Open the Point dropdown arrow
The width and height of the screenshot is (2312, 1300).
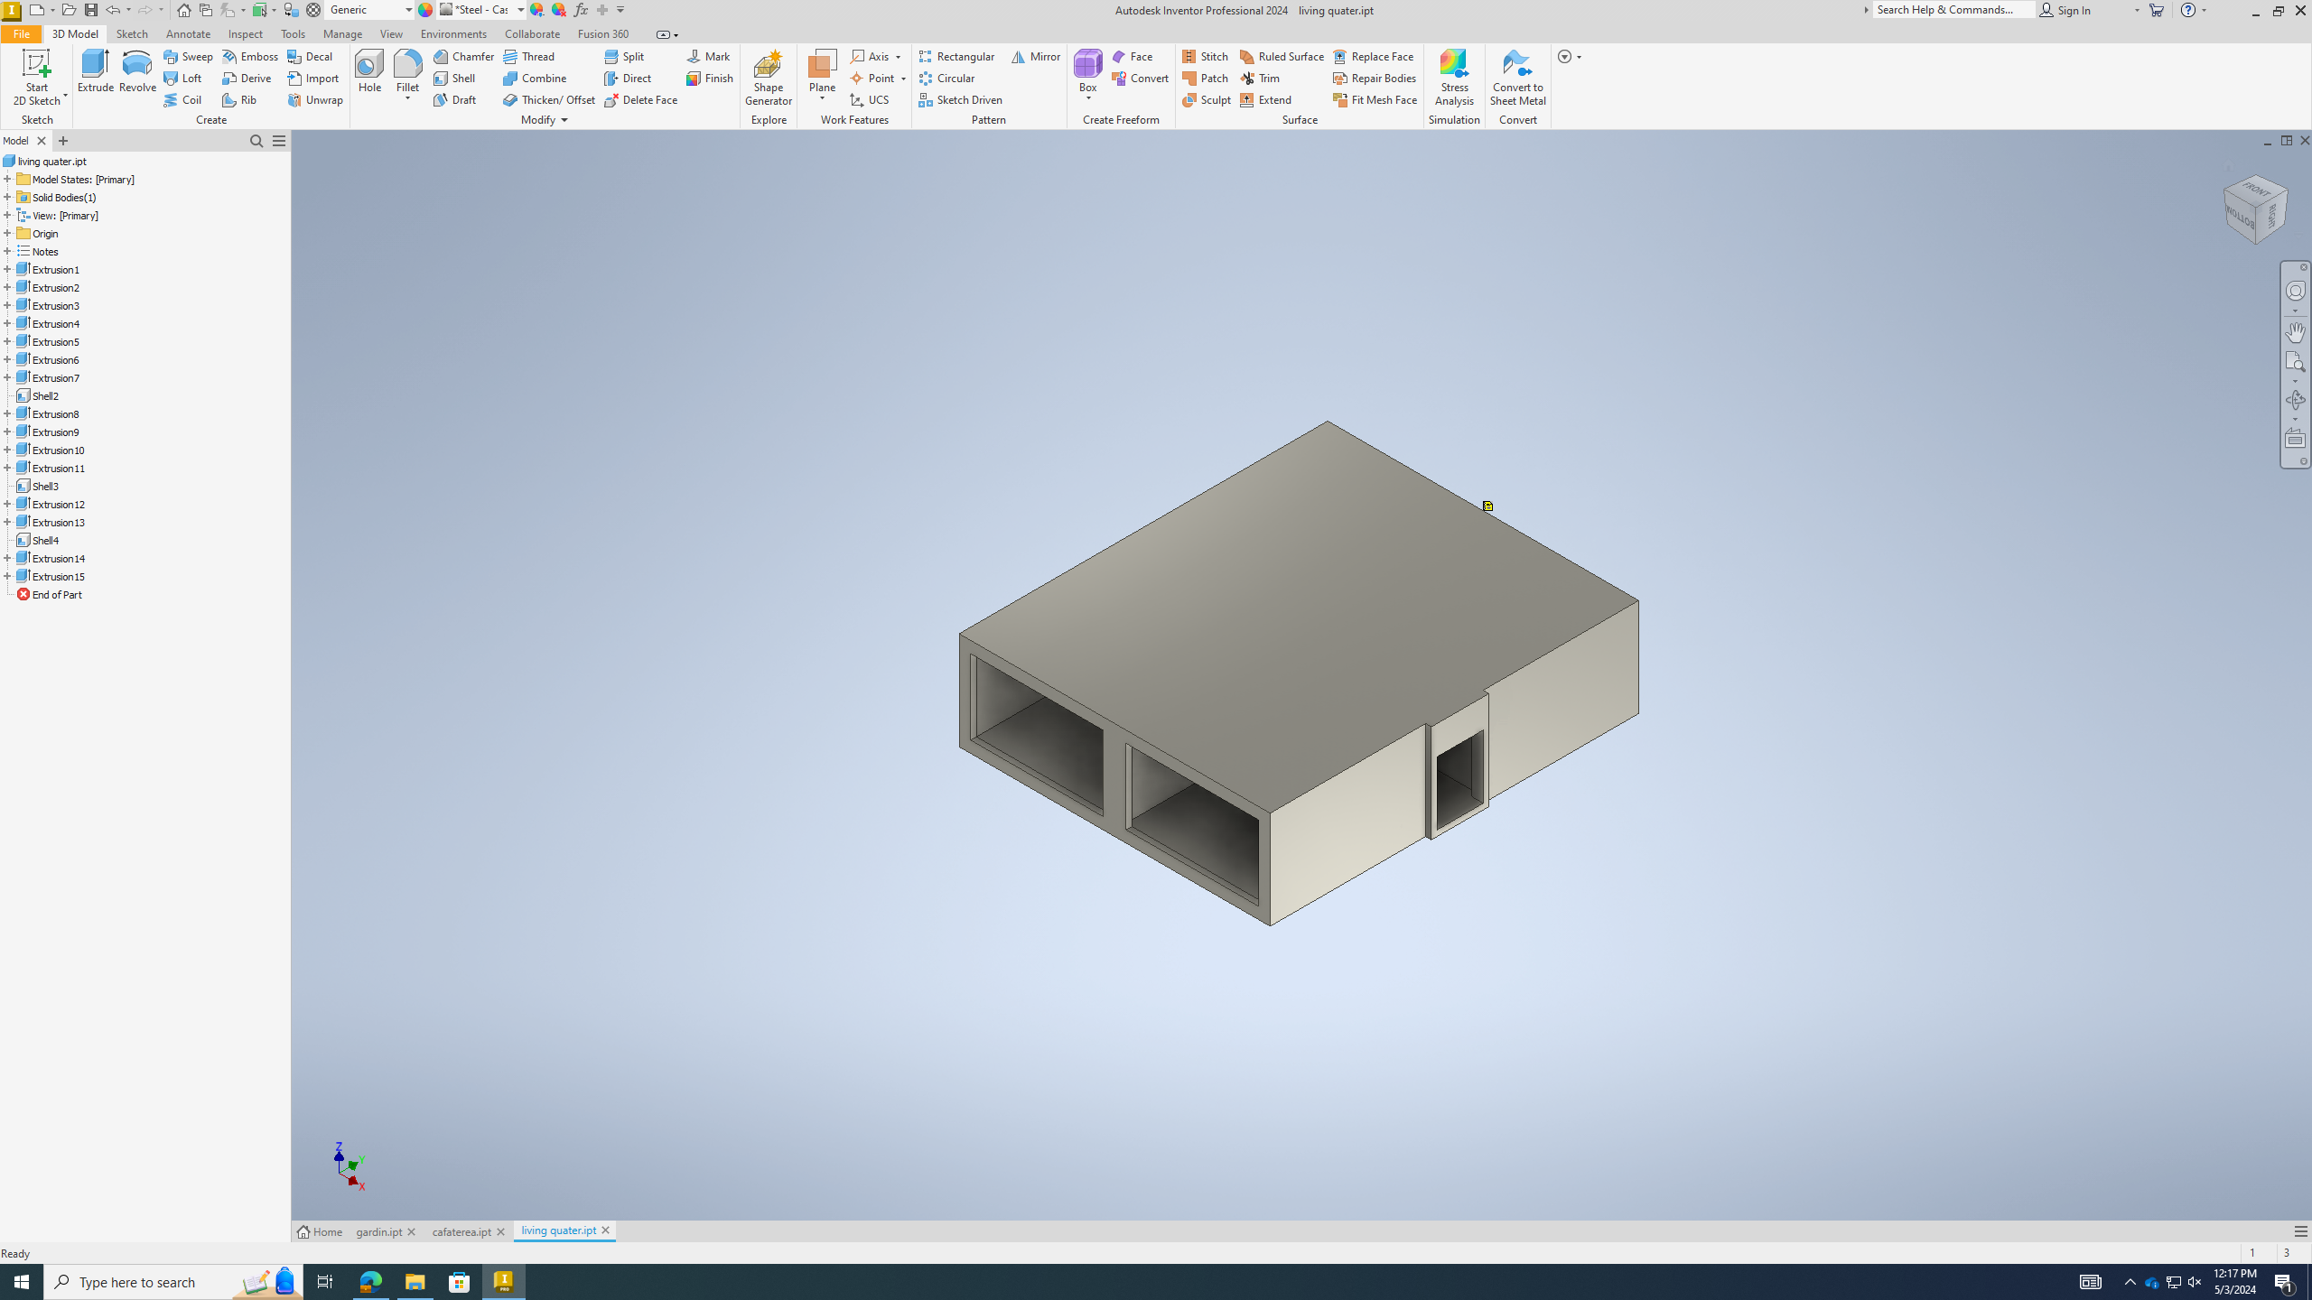(902, 79)
